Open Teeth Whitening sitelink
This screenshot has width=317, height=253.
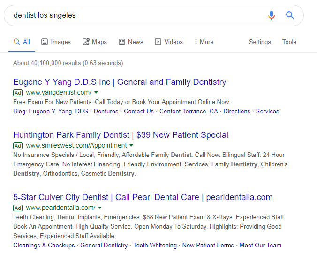pyautogui.click(x=155, y=245)
